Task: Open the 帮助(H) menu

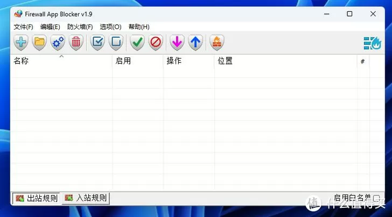Action: [x=139, y=27]
